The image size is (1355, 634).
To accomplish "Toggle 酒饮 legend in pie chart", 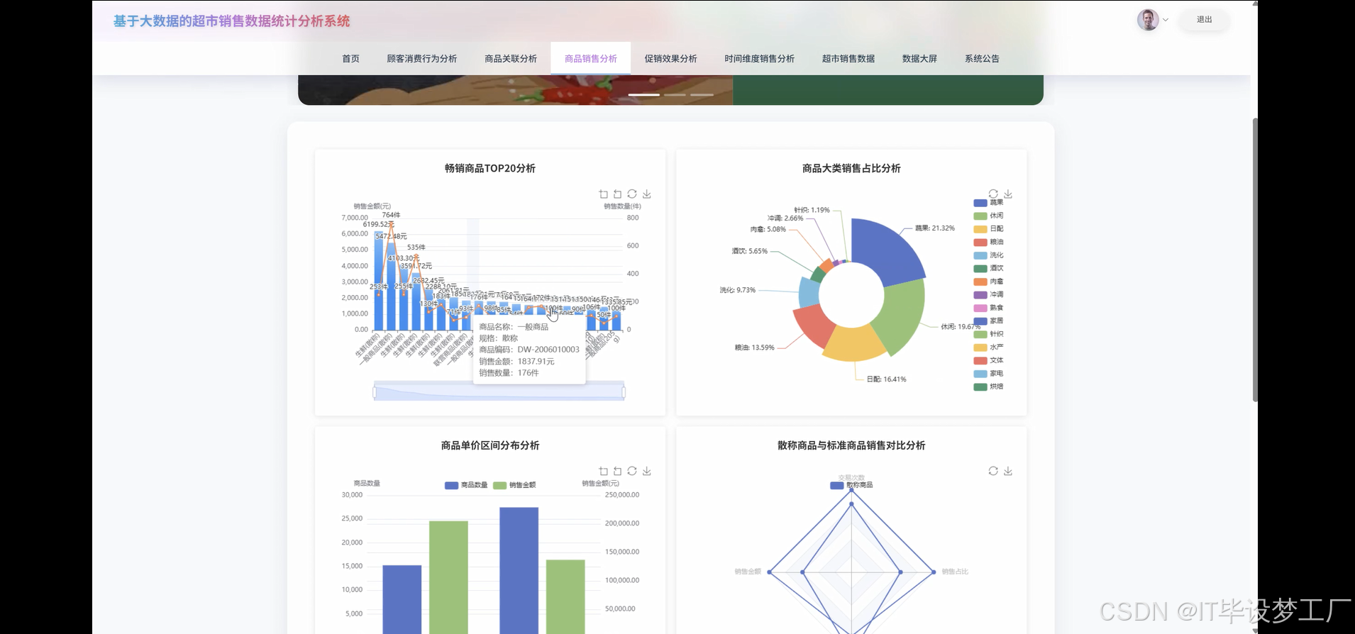I will (x=988, y=268).
